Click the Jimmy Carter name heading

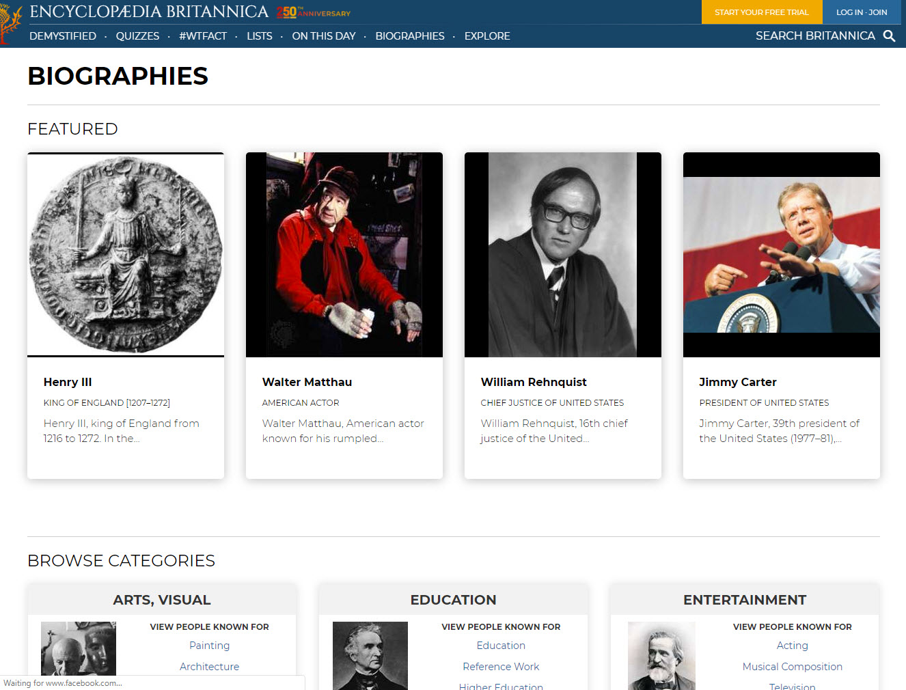[737, 382]
